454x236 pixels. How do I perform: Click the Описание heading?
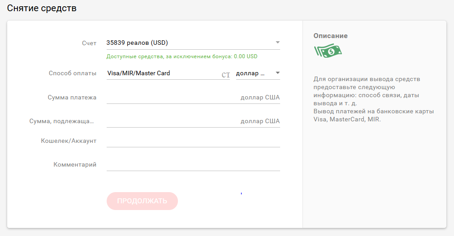tap(330, 36)
